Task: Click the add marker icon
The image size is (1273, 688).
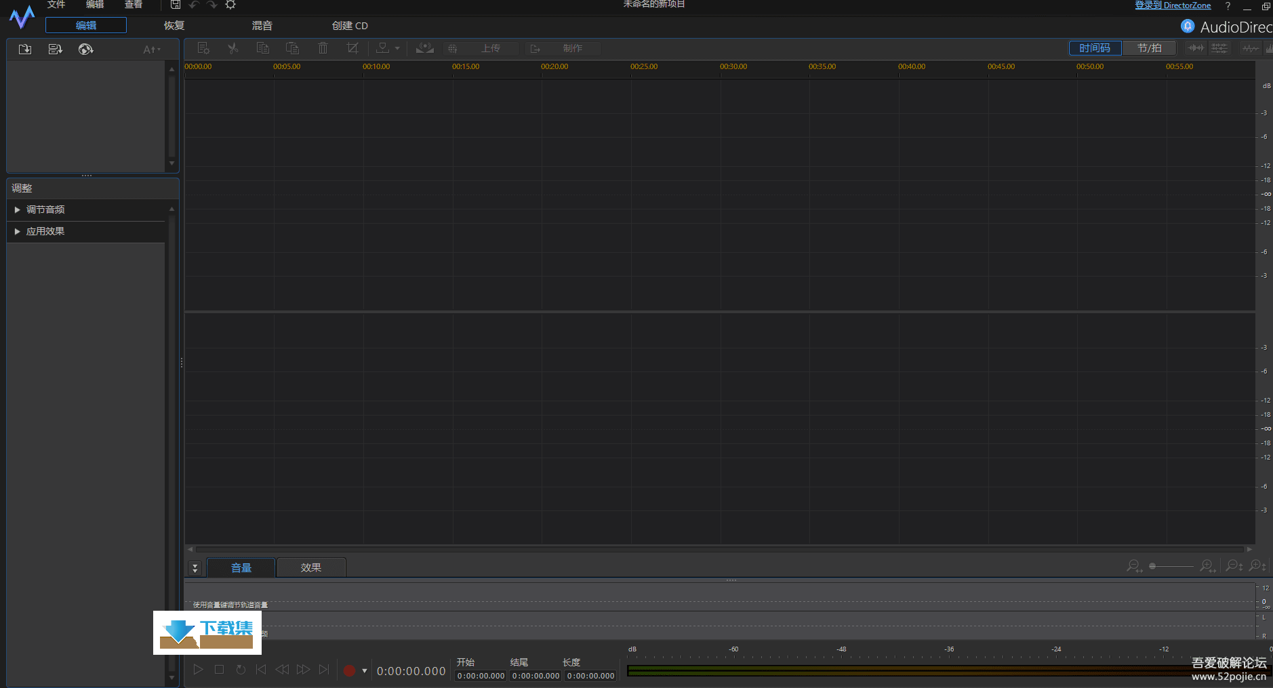Action: coord(383,48)
